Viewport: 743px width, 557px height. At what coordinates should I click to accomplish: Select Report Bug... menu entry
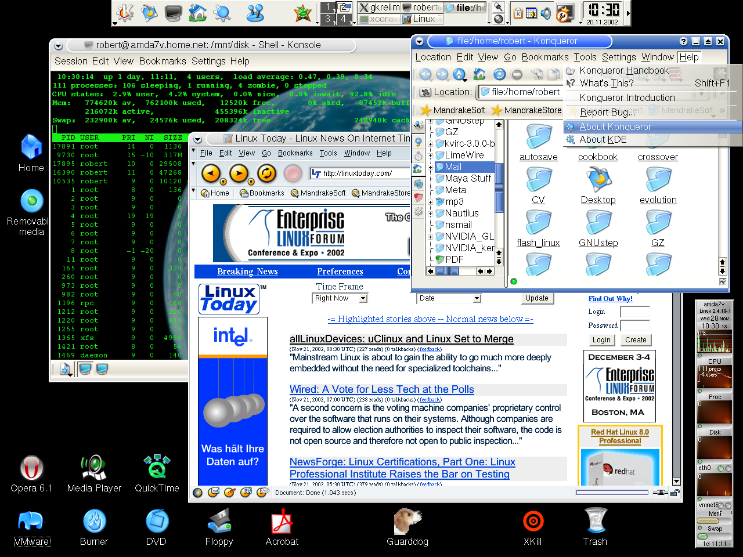click(607, 112)
